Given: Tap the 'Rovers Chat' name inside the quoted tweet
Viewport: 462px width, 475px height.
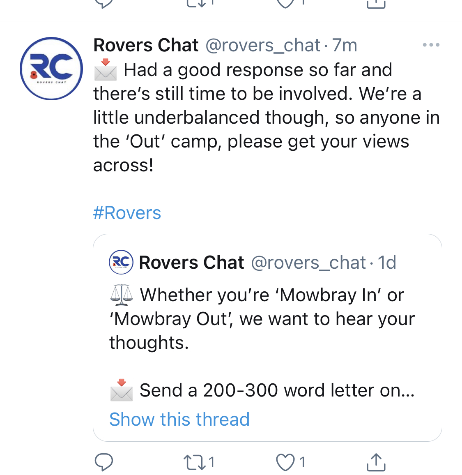Looking at the screenshot, I should coord(191,263).
